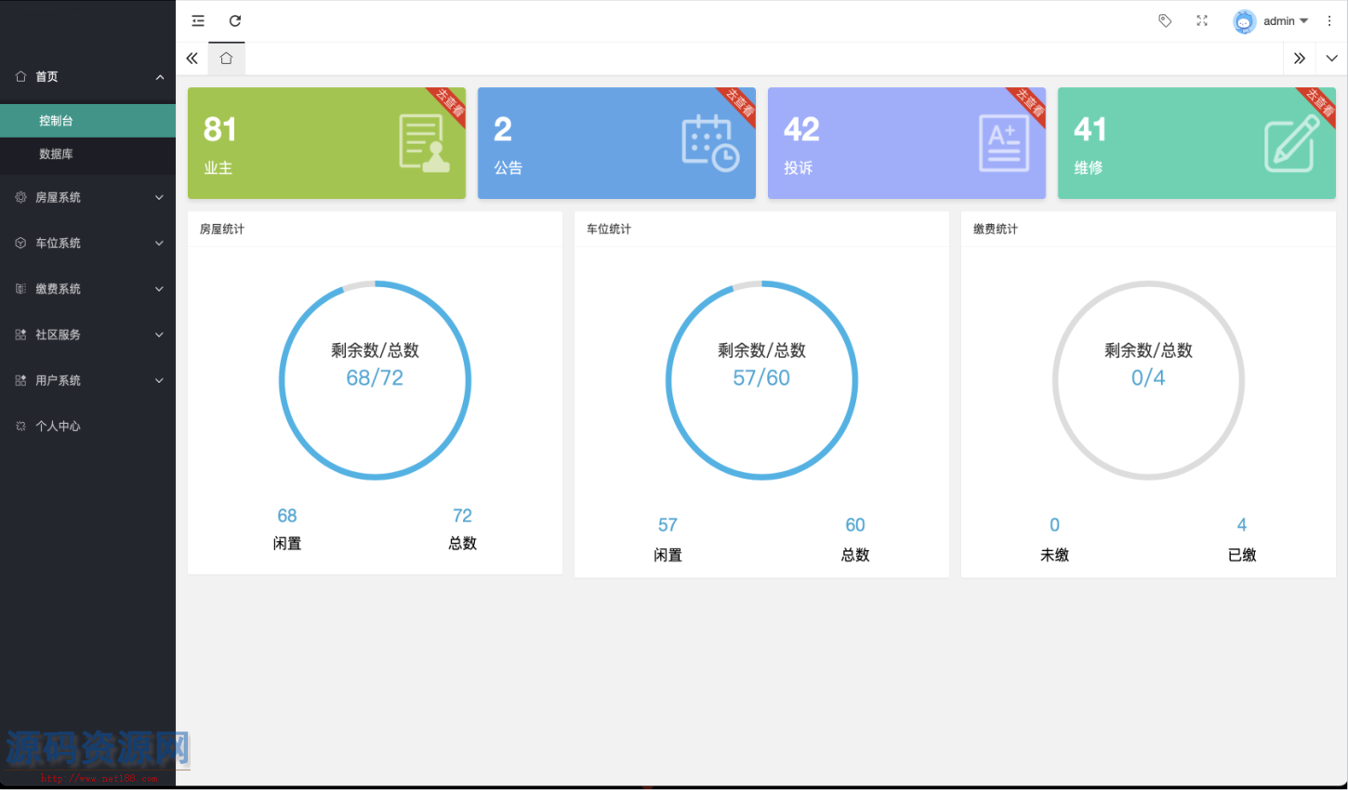Viewport: 1348px width, 790px height.
Task: Expand the 缴费系统 menu
Action: tap(87, 289)
